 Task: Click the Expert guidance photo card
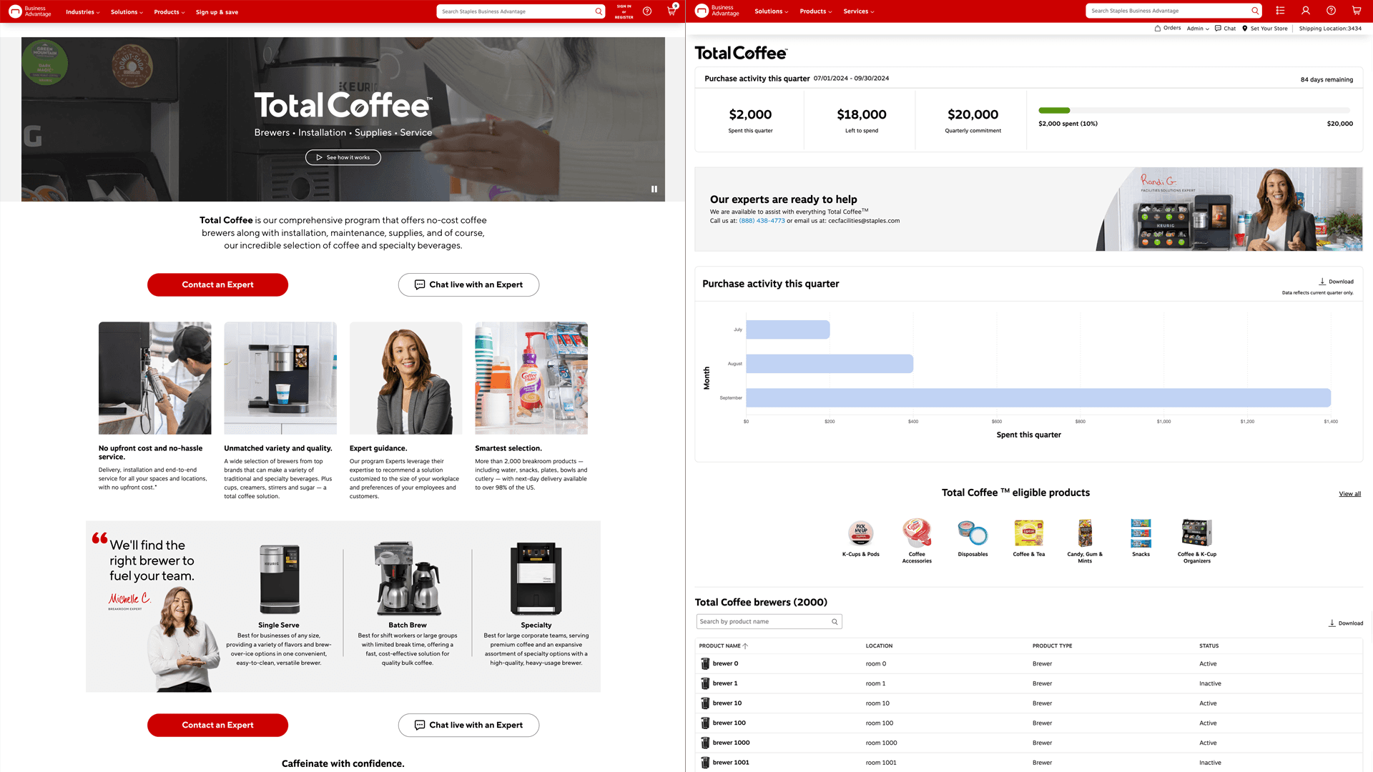[x=405, y=378]
